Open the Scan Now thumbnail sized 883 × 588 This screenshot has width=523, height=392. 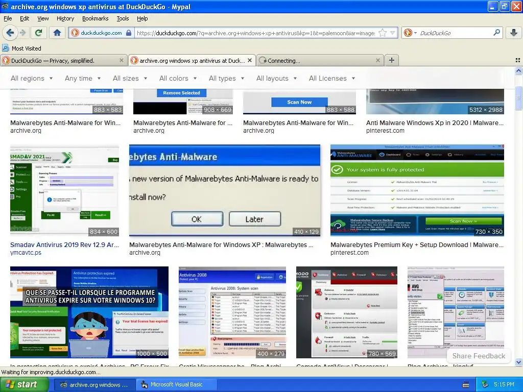[x=299, y=102]
